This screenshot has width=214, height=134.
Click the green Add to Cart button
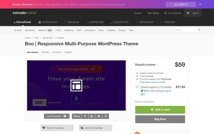[160, 110]
